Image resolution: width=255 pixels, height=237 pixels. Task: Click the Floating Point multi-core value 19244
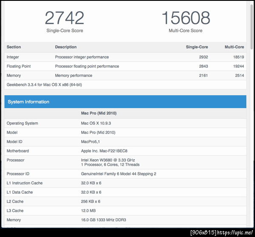[238, 66]
